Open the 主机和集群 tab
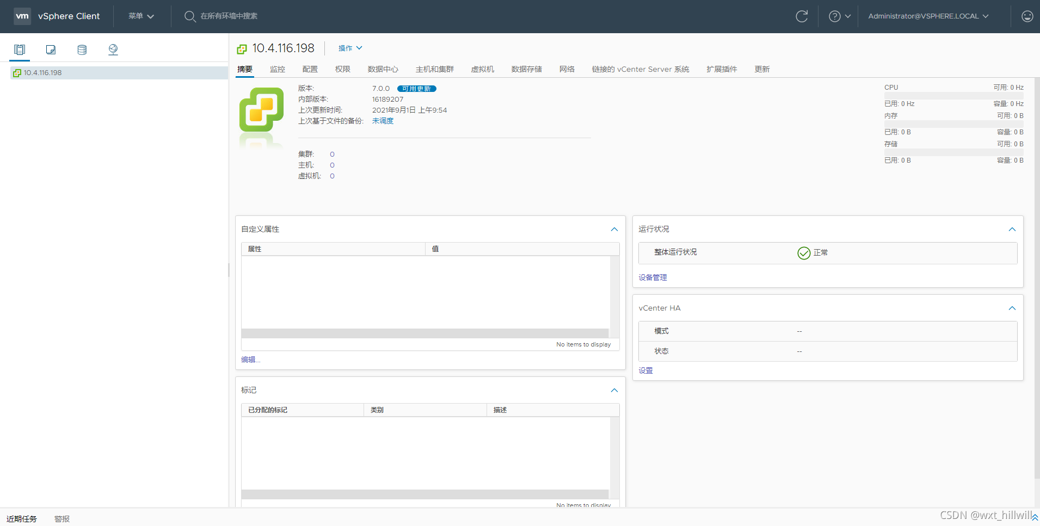The width and height of the screenshot is (1040, 526). [435, 69]
